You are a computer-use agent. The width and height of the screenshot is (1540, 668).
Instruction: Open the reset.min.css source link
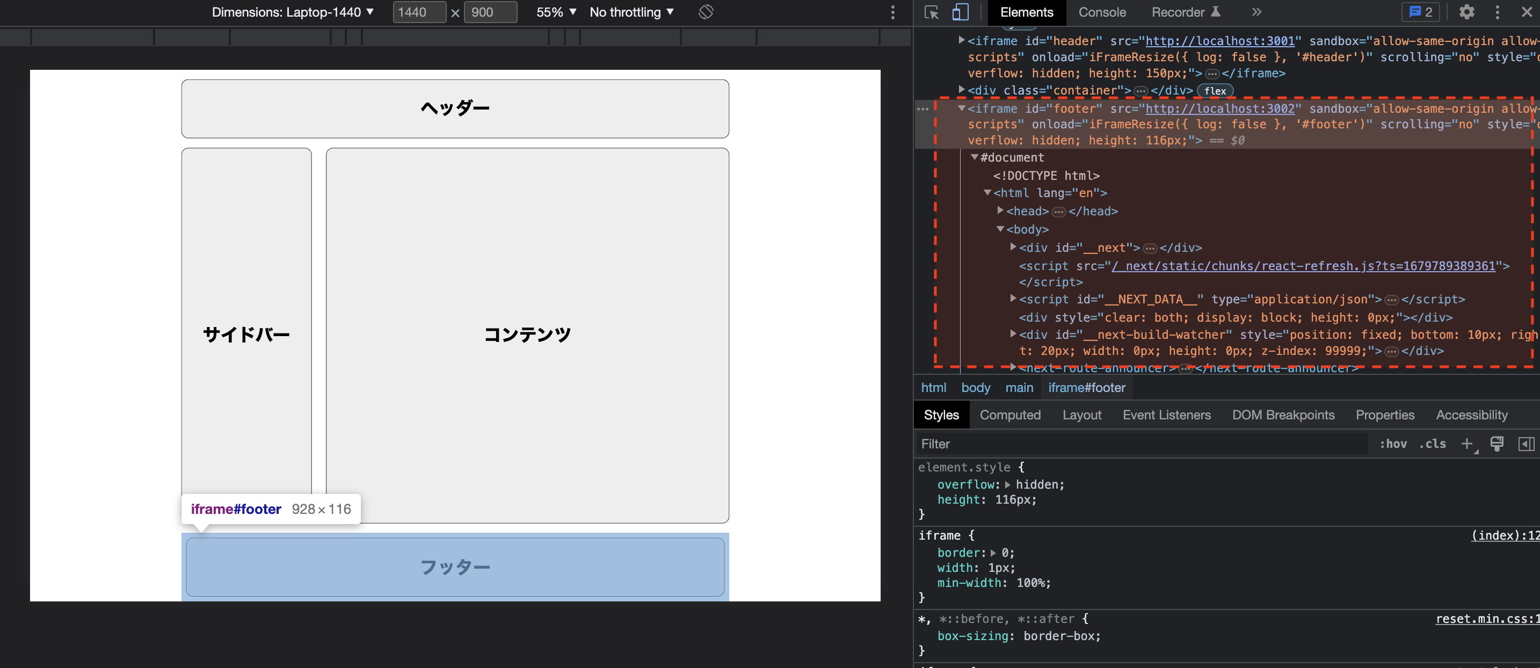point(1487,619)
